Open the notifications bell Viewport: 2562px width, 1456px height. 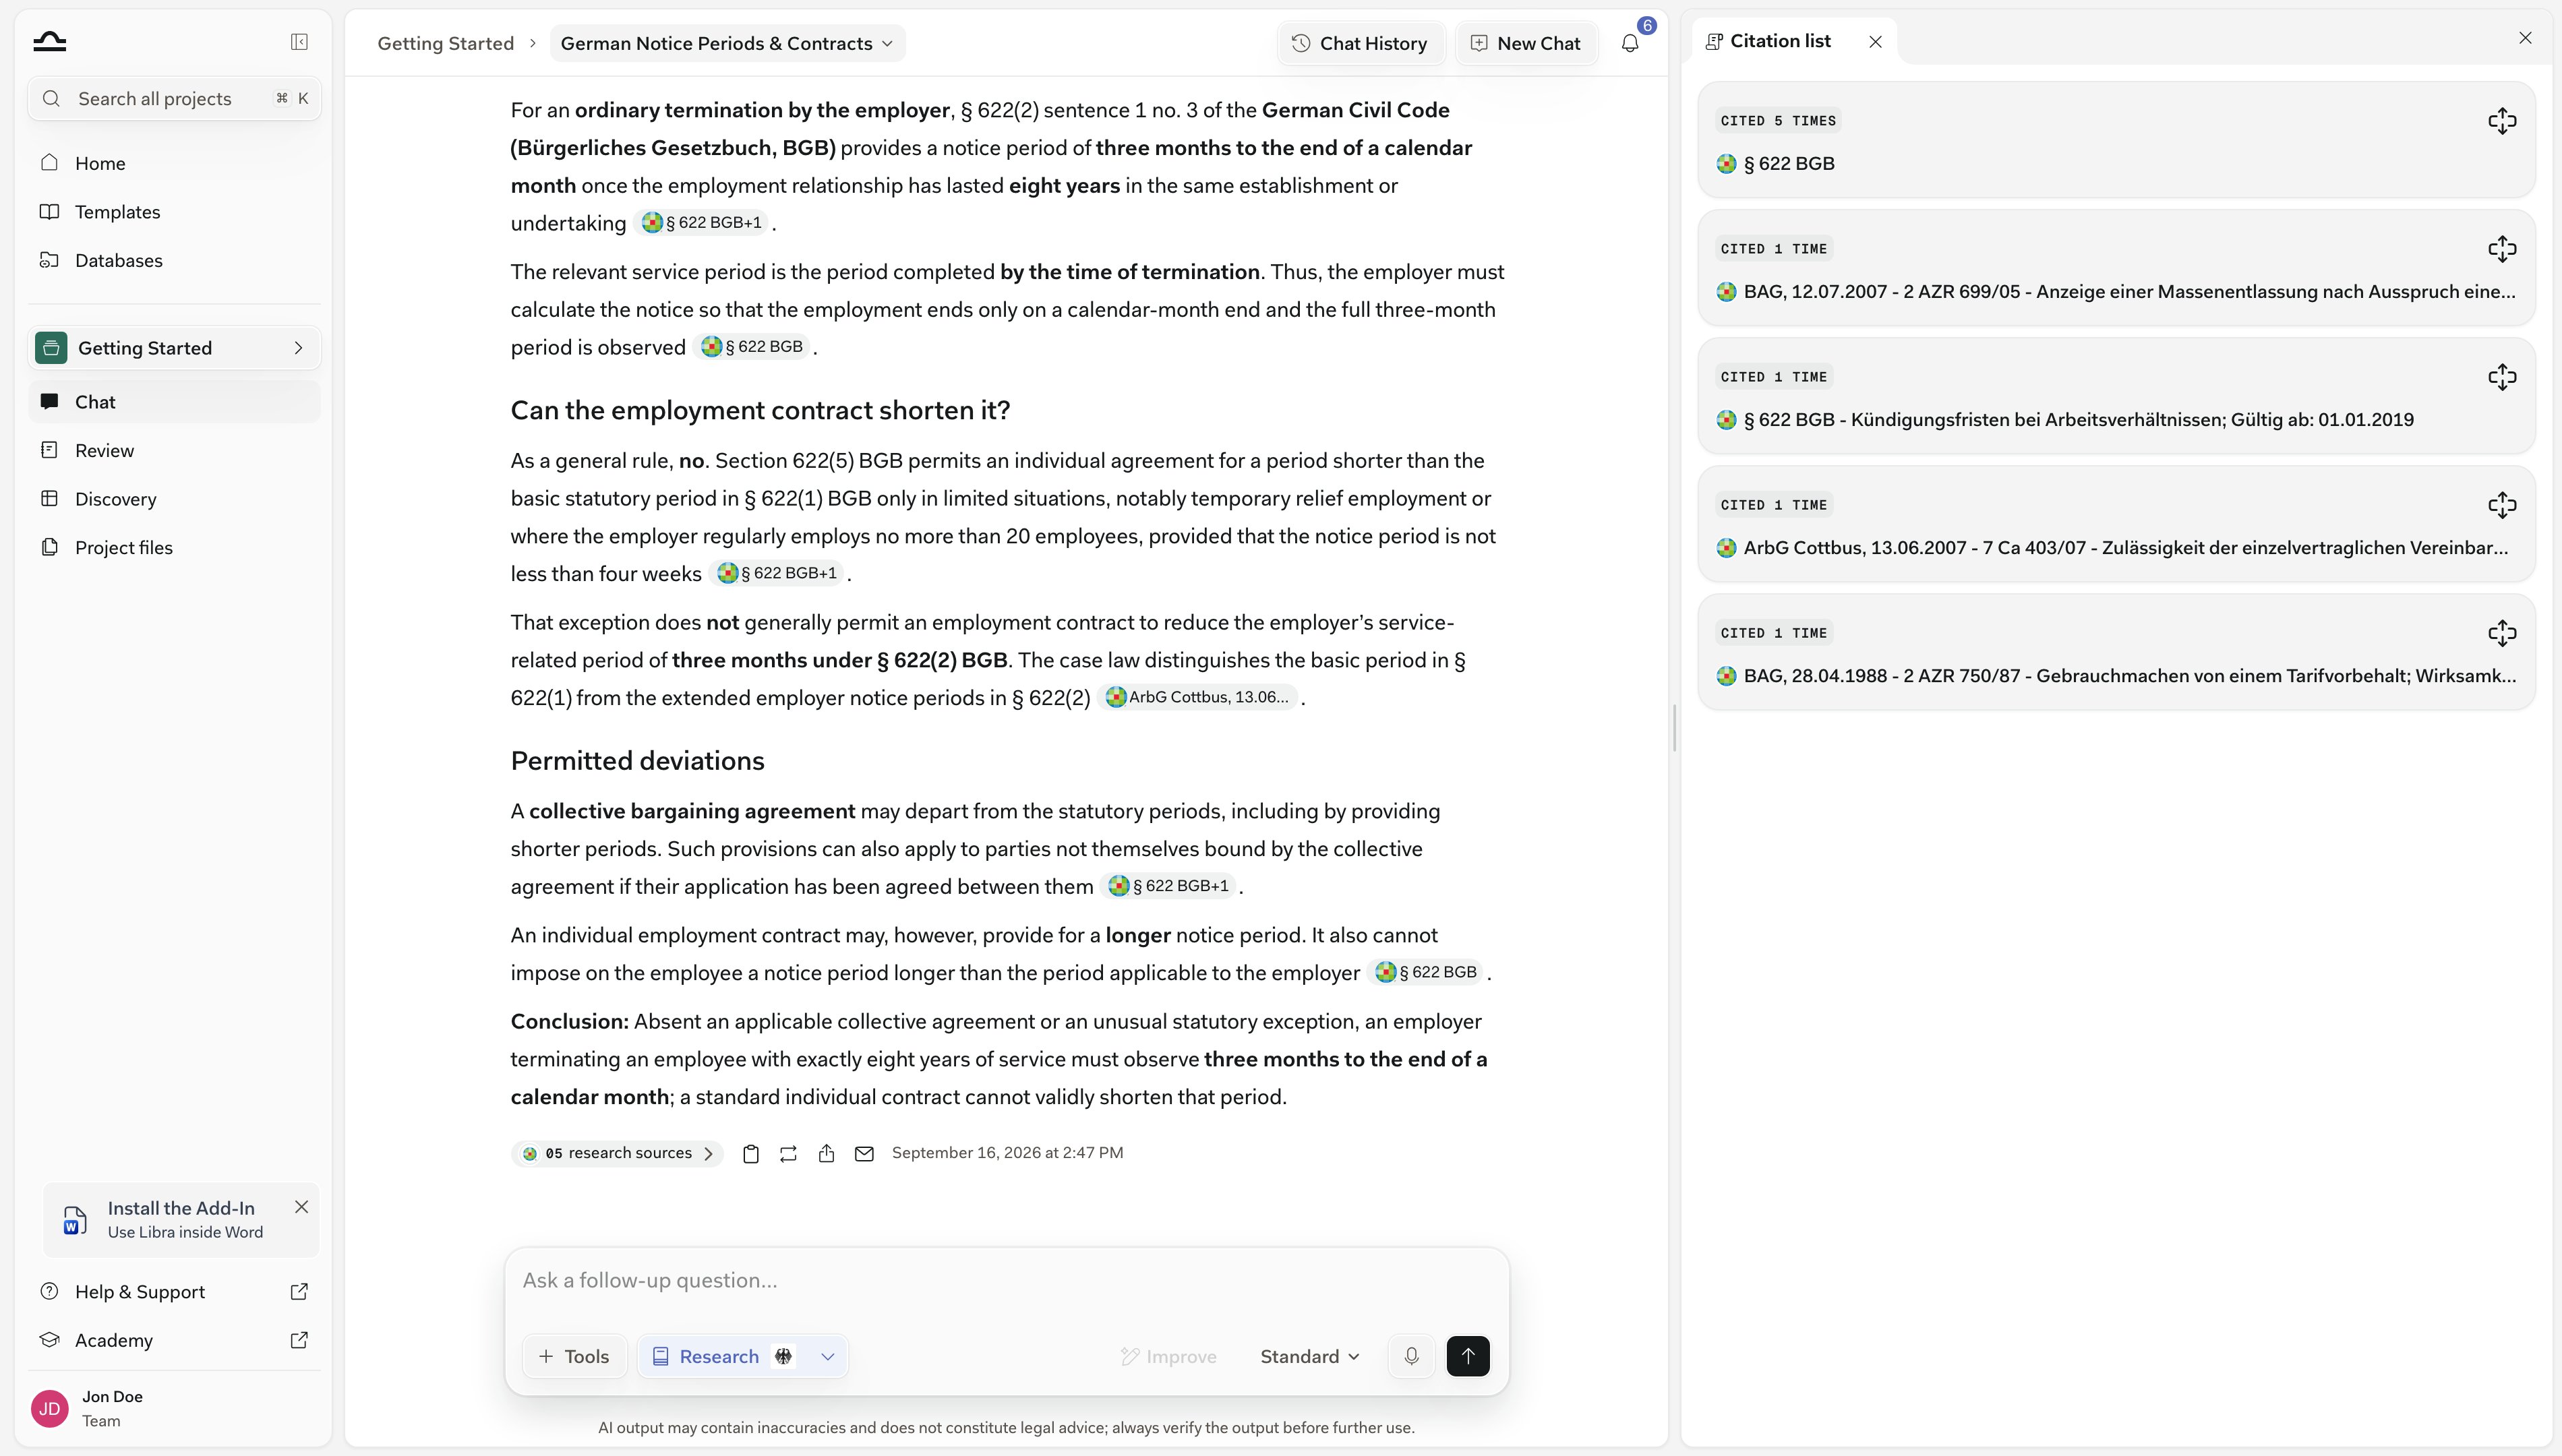(1630, 43)
